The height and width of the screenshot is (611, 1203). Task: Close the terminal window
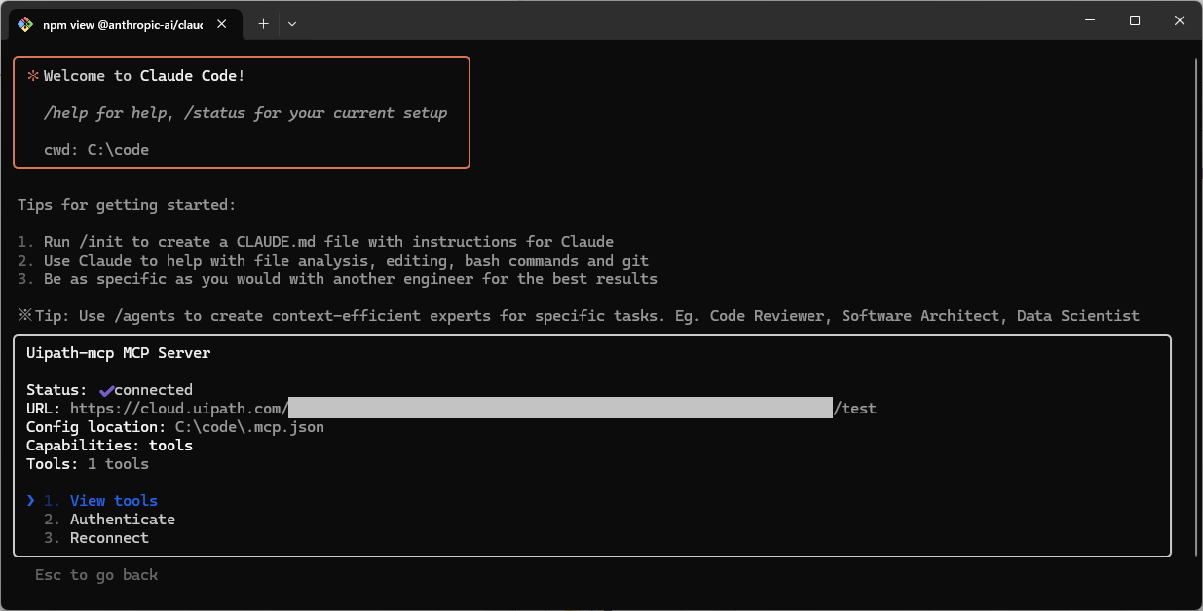point(1180,20)
